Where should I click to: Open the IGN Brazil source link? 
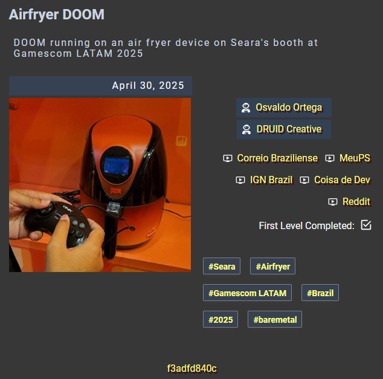click(271, 180)
